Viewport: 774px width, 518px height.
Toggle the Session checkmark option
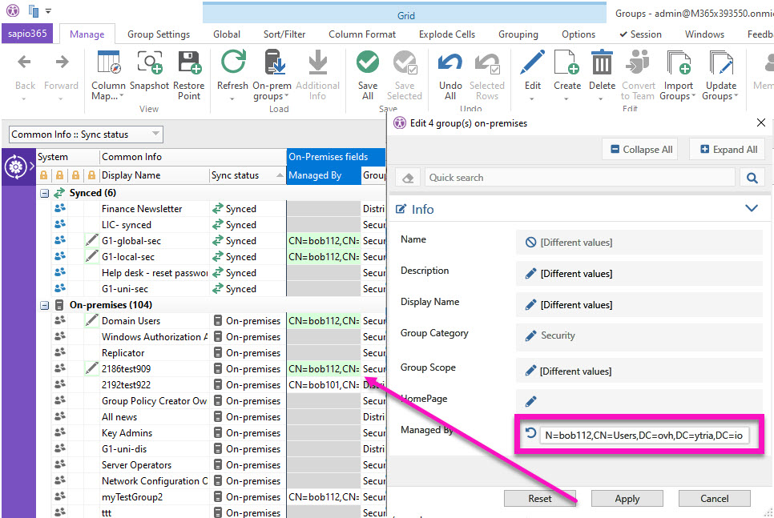(639, 34)
